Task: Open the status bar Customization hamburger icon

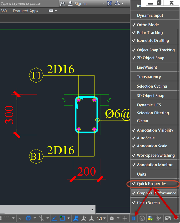Action: point(176,218)
